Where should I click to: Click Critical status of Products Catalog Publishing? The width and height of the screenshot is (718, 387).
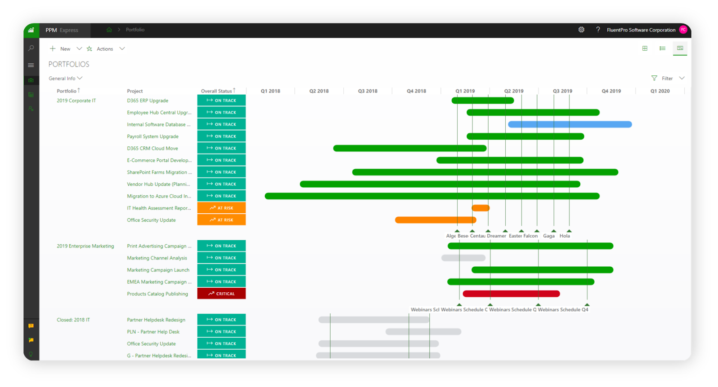(x=221, y=294)
